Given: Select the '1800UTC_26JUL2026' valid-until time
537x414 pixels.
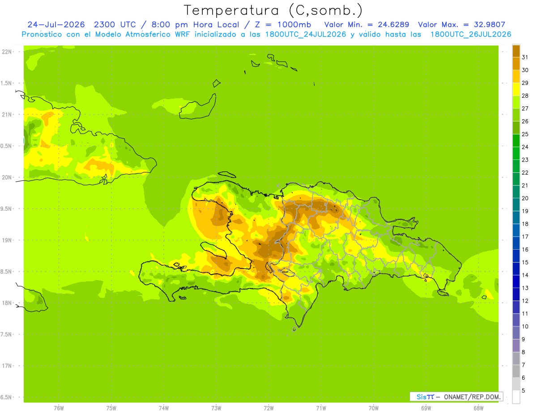Looking at the screenshot, I should point(471,34).
